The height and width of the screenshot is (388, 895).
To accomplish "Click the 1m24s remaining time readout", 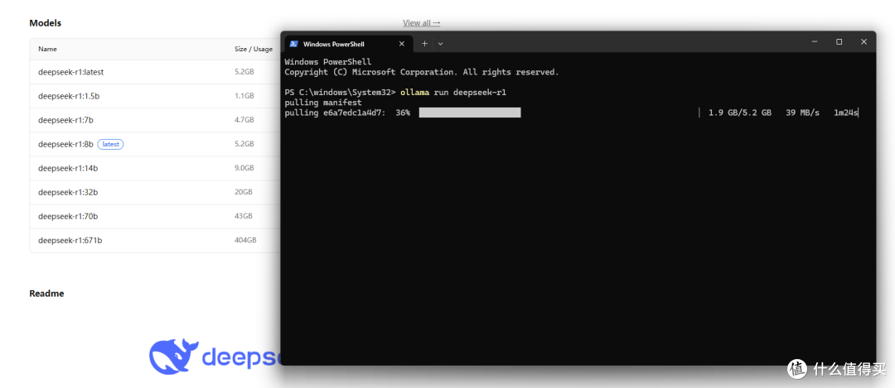I will pos(846,113).
